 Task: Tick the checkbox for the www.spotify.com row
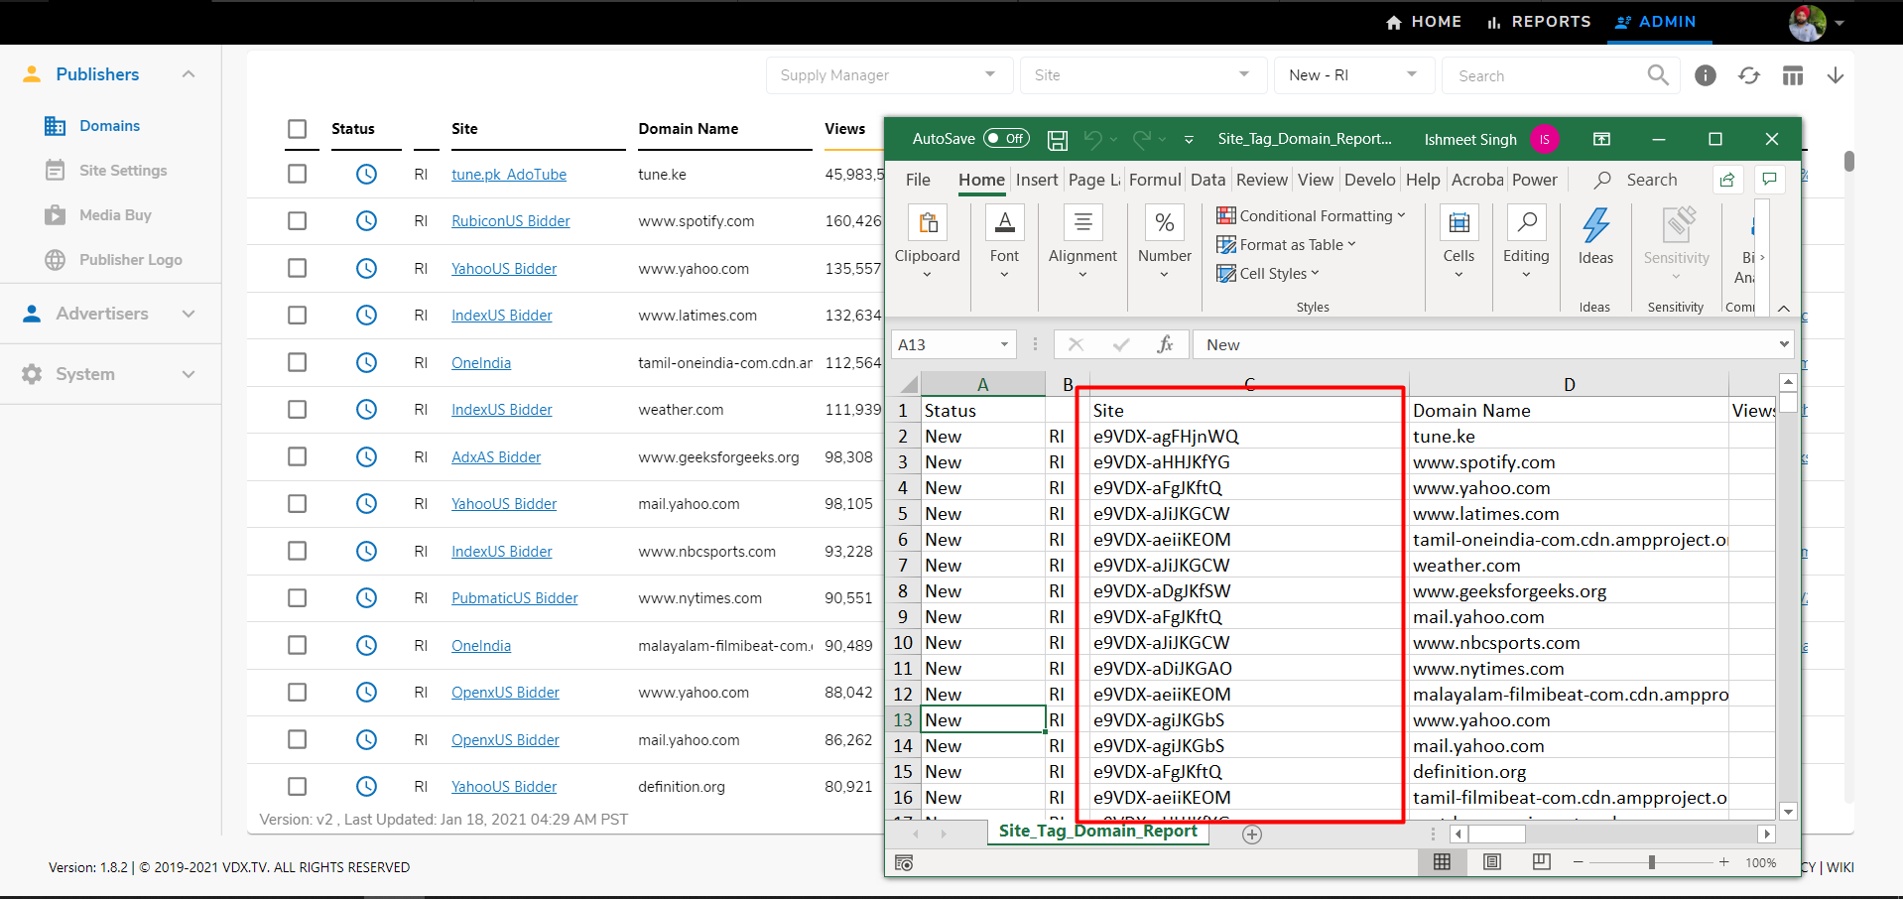tap(297, 221)
